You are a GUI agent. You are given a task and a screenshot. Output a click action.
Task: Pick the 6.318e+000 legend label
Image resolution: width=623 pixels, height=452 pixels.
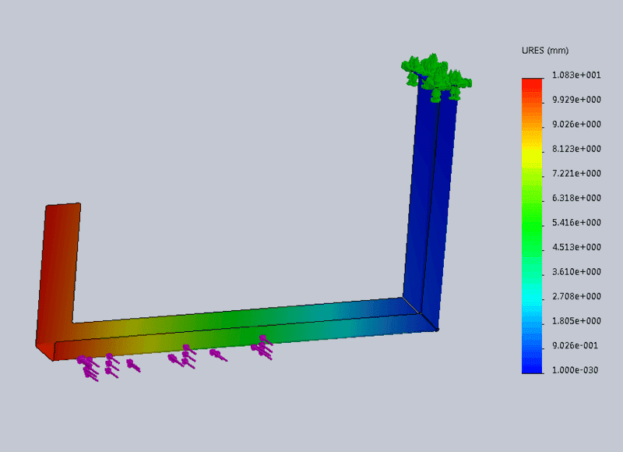pos(576,198)
